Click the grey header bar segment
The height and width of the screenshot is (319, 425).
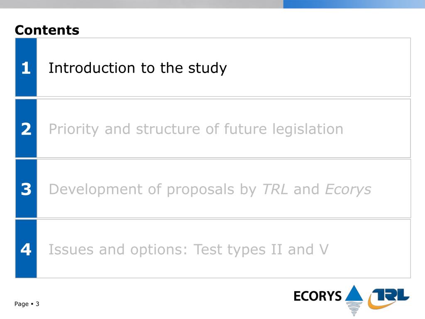click(x=142, y=4)
